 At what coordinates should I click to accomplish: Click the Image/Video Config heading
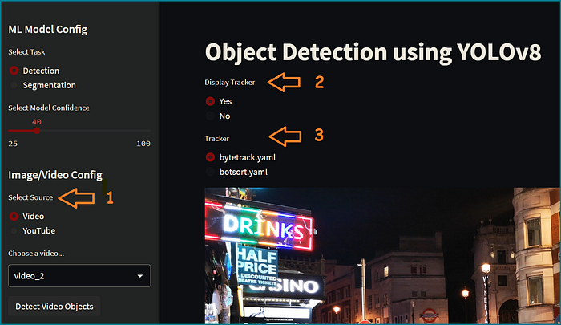[55, 175]
